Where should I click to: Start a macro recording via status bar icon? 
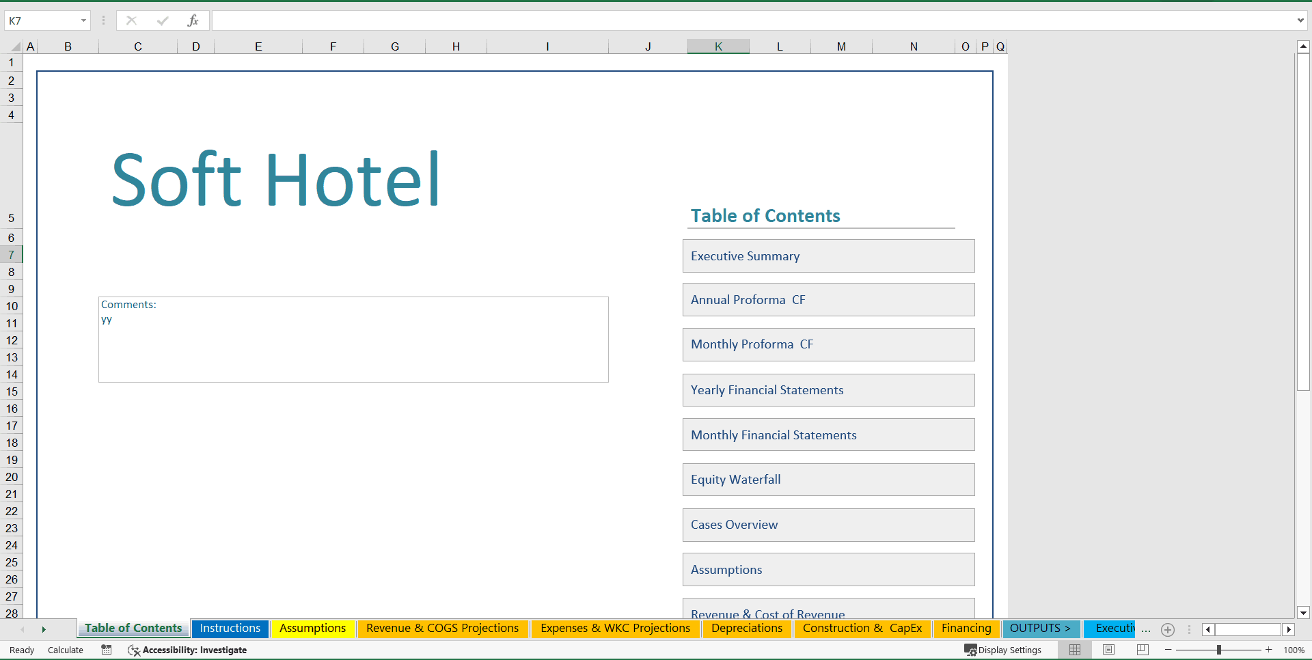(106, 650)
